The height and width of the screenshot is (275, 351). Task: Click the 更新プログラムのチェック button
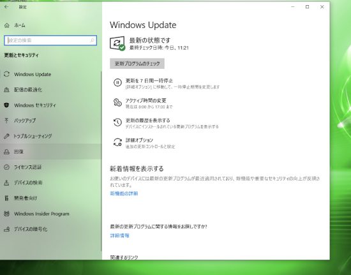[x=137, y=64]
